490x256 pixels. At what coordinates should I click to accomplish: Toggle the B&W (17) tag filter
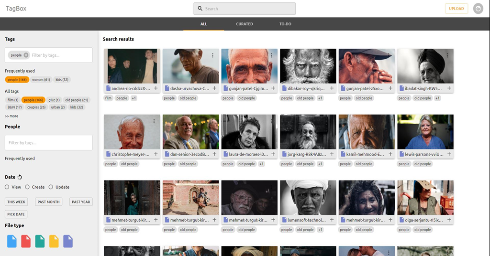(x=15, y=107)
